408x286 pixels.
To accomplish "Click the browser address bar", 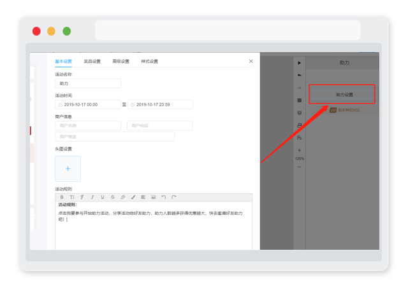I will [228, 30].
